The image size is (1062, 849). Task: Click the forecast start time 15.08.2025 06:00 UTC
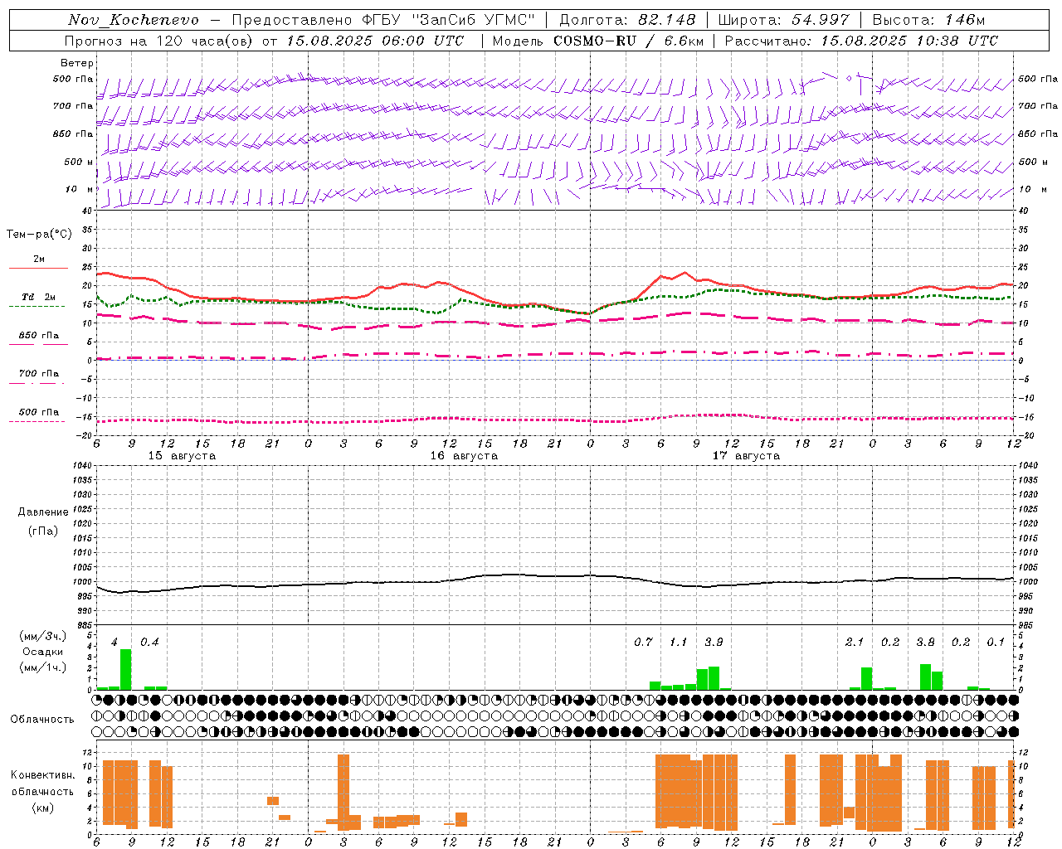tap(375, 41)
